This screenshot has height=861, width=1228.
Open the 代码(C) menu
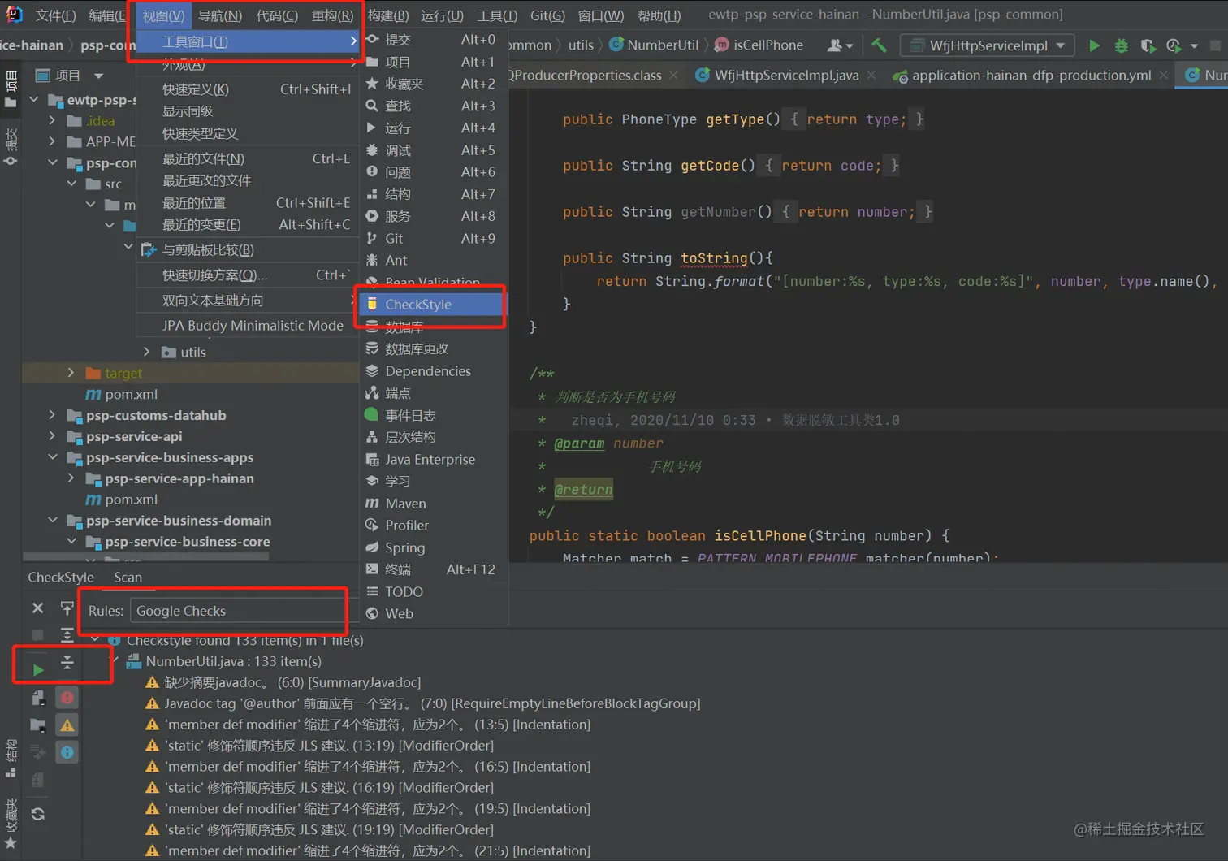click(277, 15)
